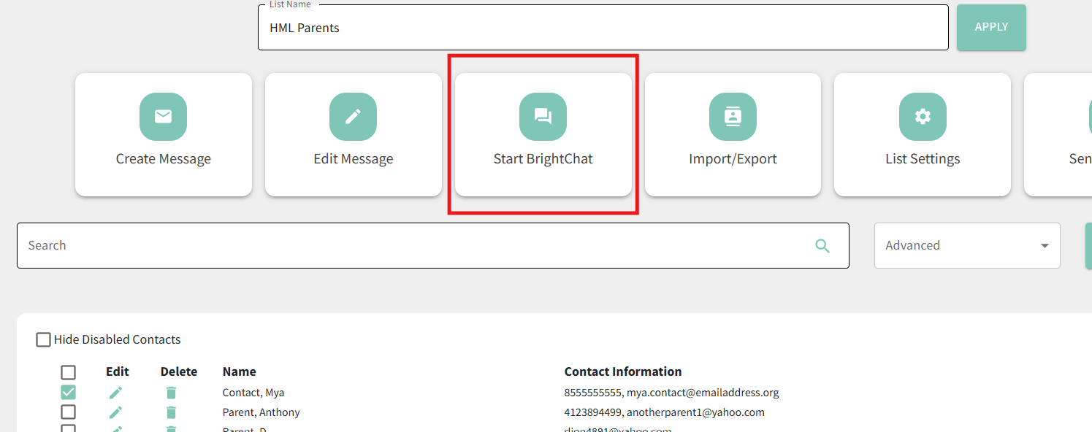Check the Parent, Anthony row checkbox
1092x432 pixels.
pos(68,412)
